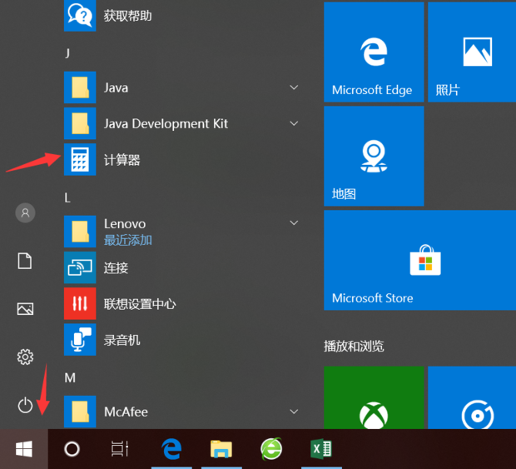The image size is (516, 469).
Task: Open the Groove Music tile
Action: pyautogui.click(x=472, y=397)
